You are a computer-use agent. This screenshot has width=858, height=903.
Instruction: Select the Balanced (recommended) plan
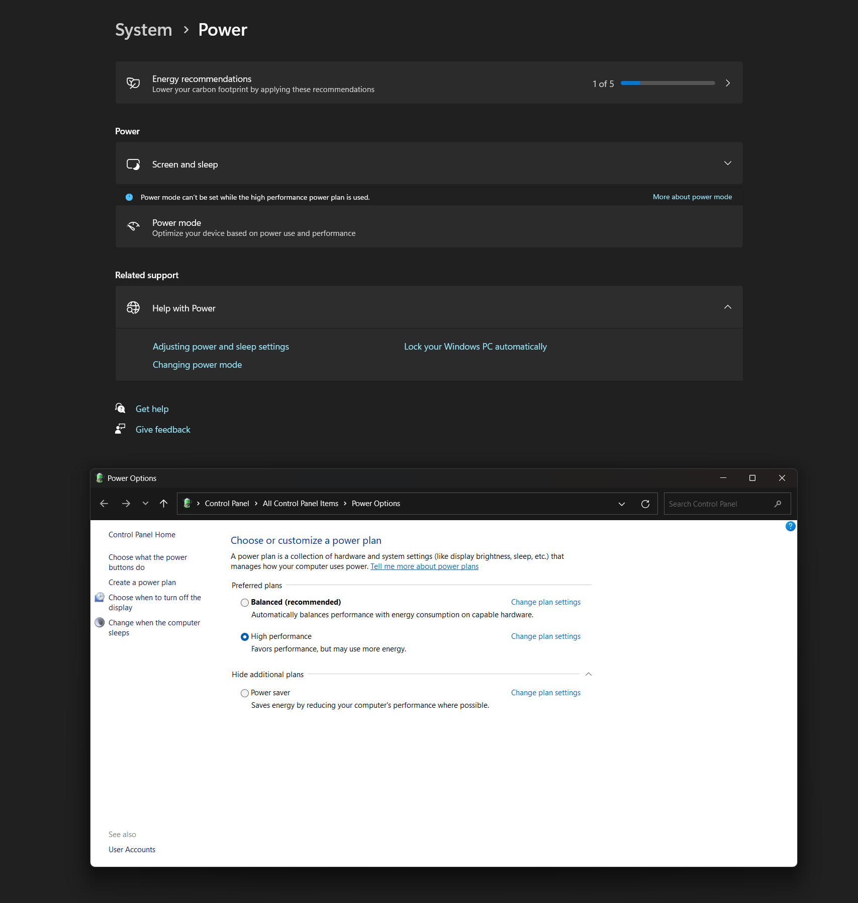pyautogui.click(x=245, y=603)
